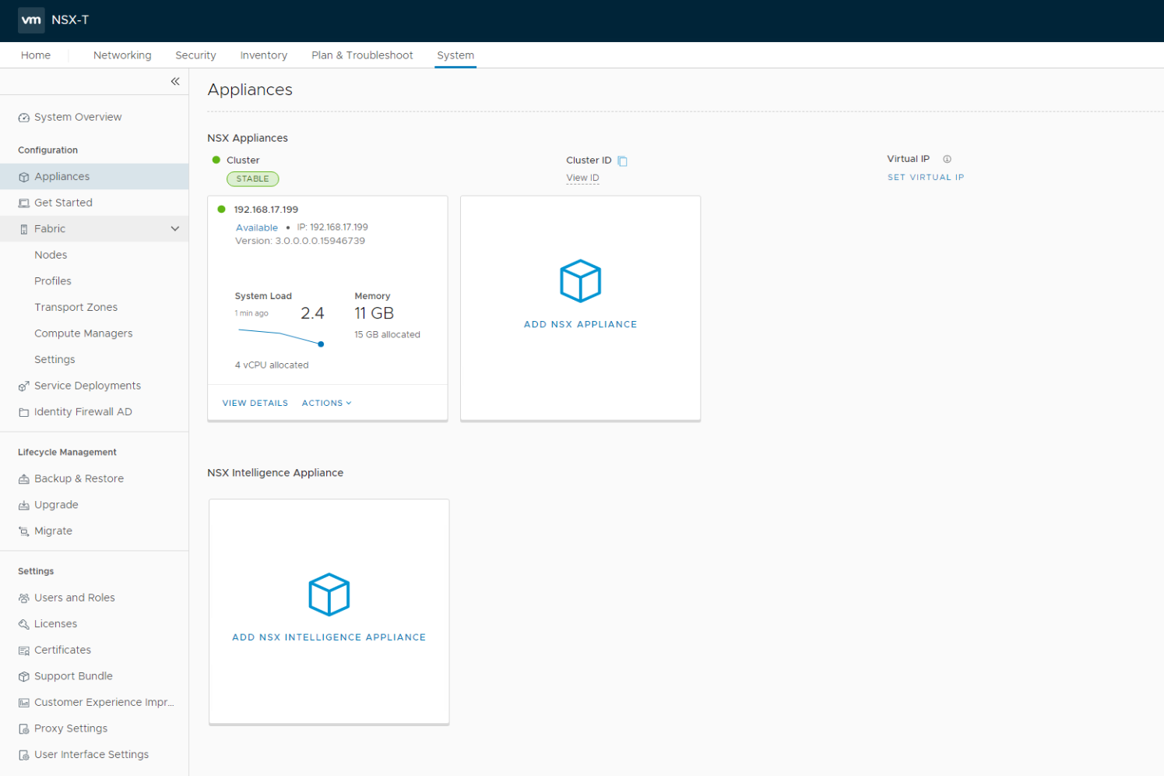
Task: Click the Virtual IP info icon
Action: coord(947,158)
